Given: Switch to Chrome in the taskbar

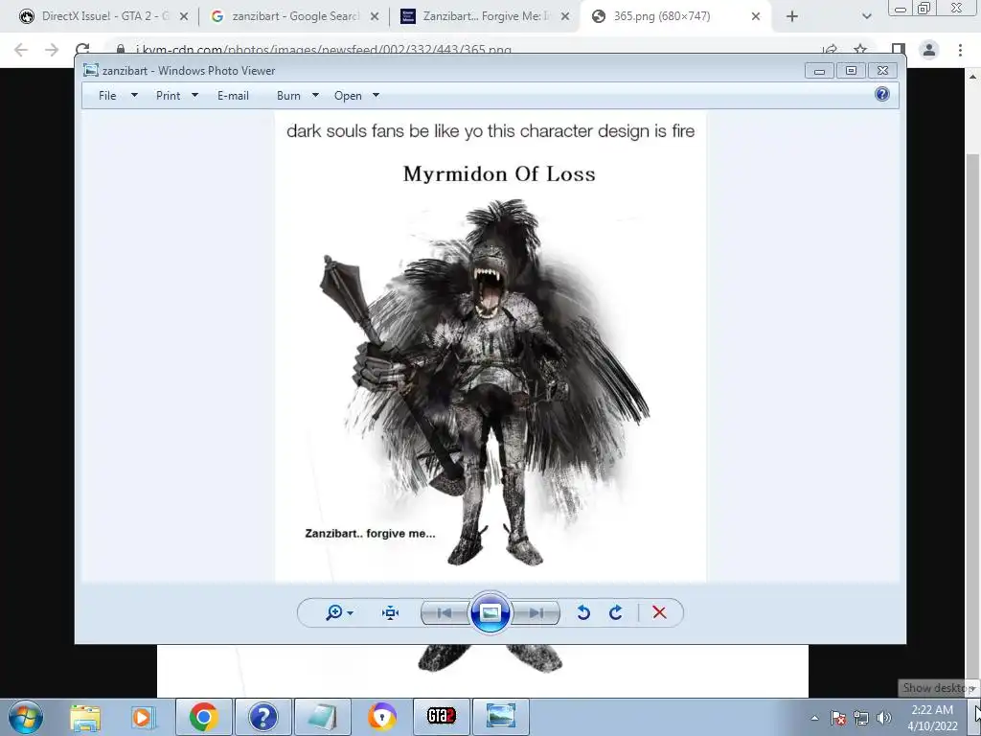Looking at the screenshot, I should pyautogui.click(x=204, y=717).
